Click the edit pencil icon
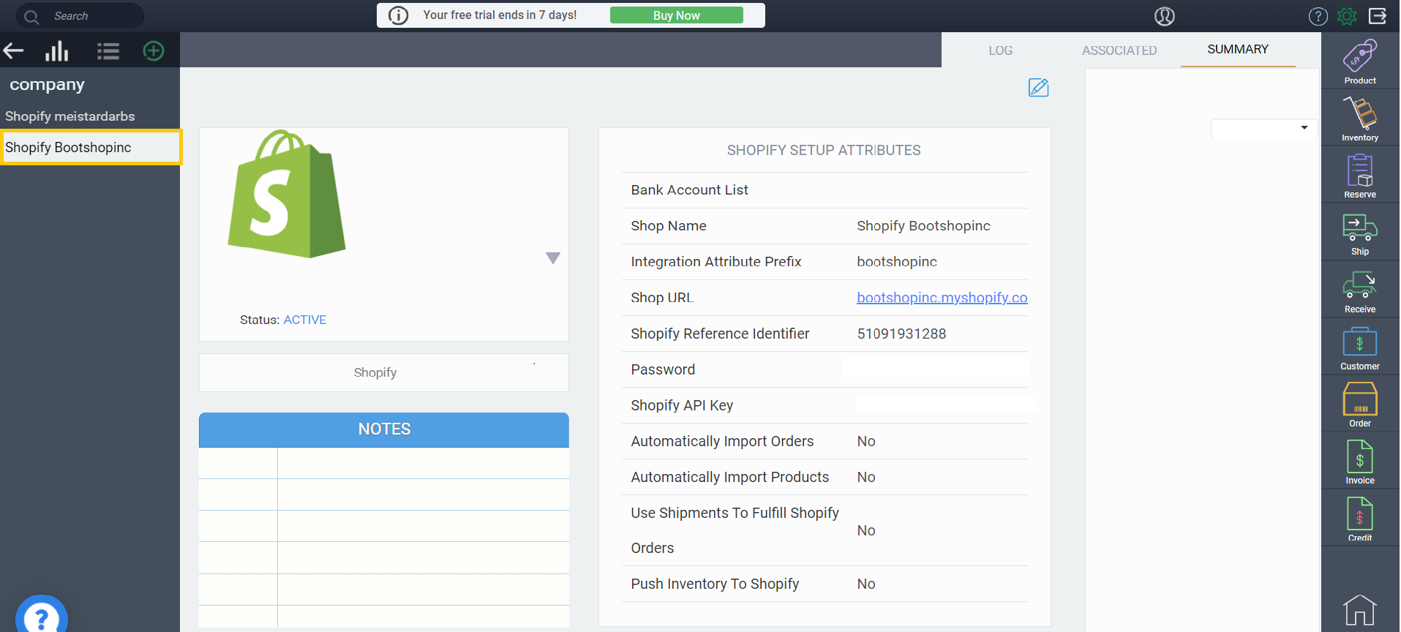Viewport: 1401px width, 632px height. [1038, 88]
